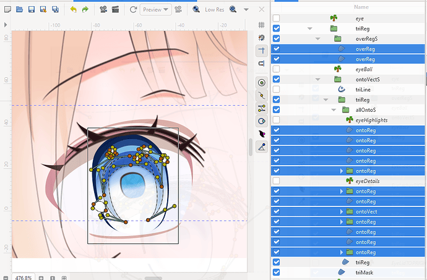The image size is (427, 280).
Task: Save the document with the floppy disk icon
Action: [x=32, y=9]
